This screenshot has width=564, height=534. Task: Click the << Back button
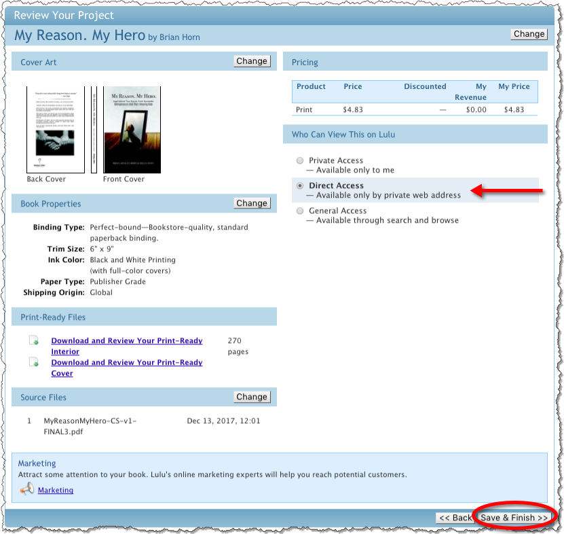pyautogui.click(x=455, y=518)
